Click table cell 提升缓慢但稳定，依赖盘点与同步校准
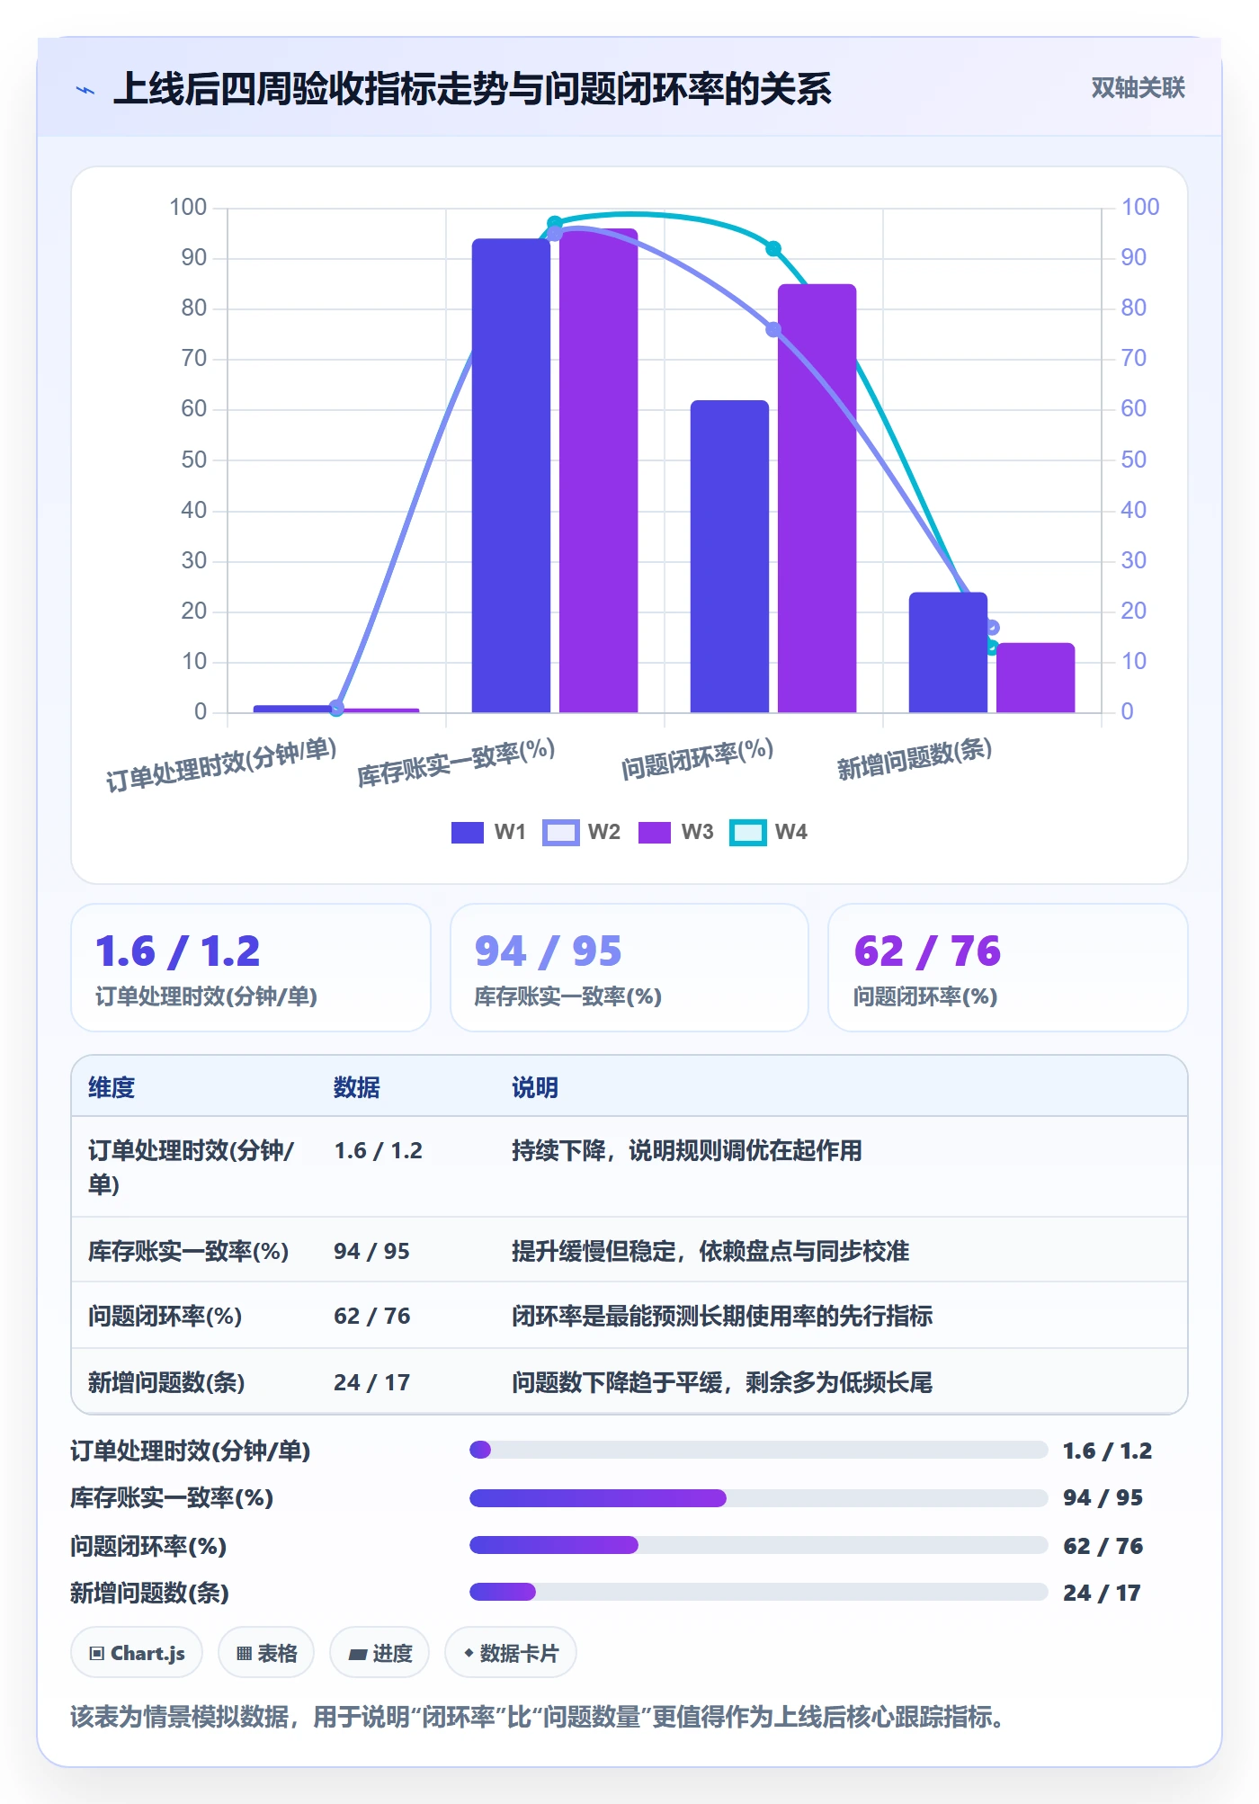 [x=710, y=1251]
